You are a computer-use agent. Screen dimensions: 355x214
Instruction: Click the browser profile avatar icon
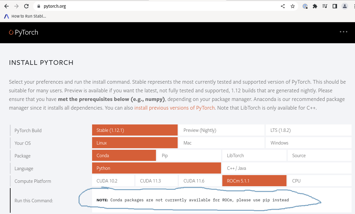[344, 6]
